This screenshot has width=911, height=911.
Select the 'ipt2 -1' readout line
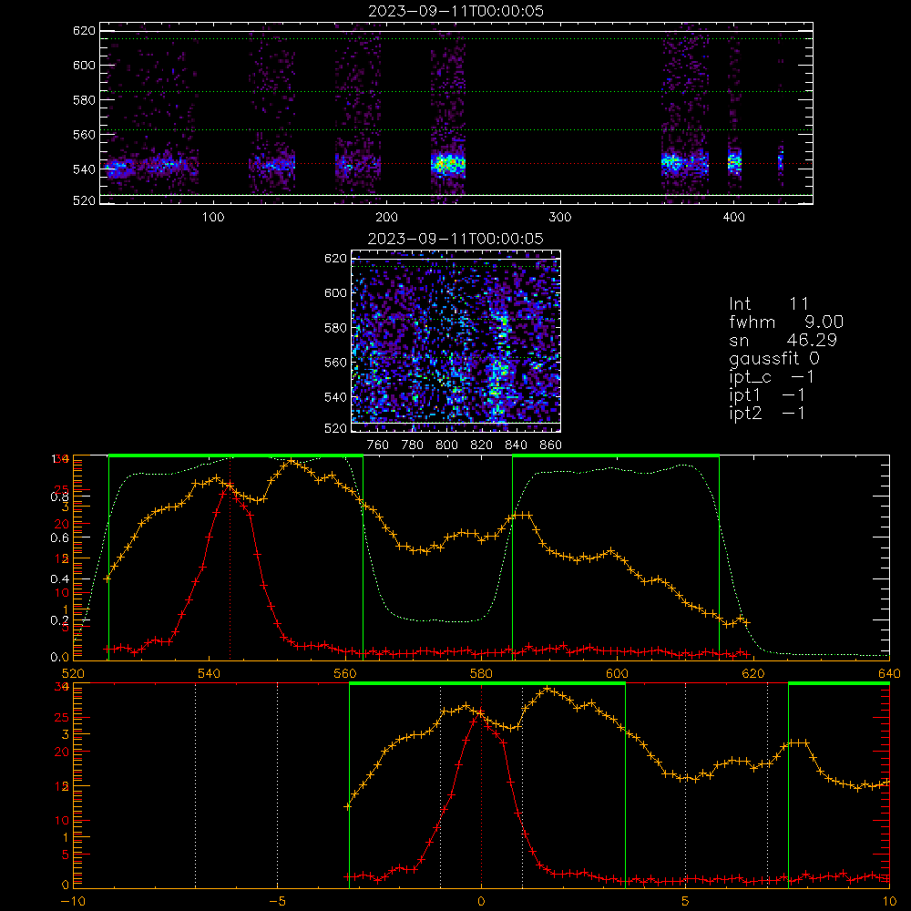[x=767, y=414]
